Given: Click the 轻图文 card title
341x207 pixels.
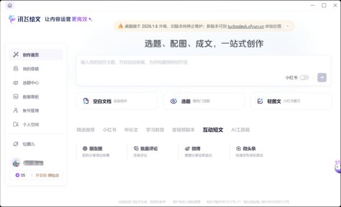Looking at the screenshot, I should tap(274, 101).
